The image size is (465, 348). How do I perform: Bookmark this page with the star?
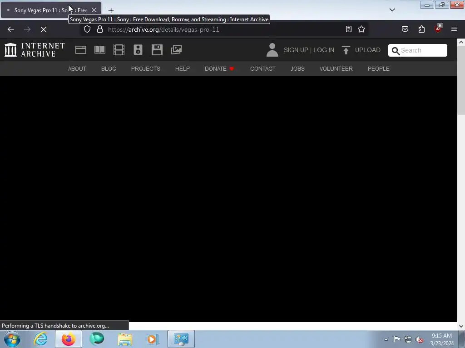[x=361, y=29]
